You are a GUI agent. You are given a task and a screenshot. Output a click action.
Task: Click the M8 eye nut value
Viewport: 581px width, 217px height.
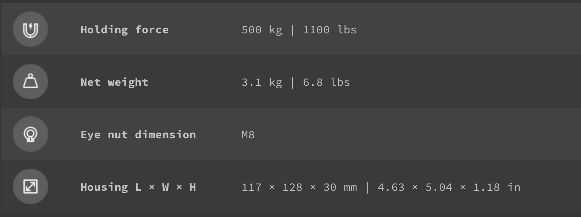point(248,135)
